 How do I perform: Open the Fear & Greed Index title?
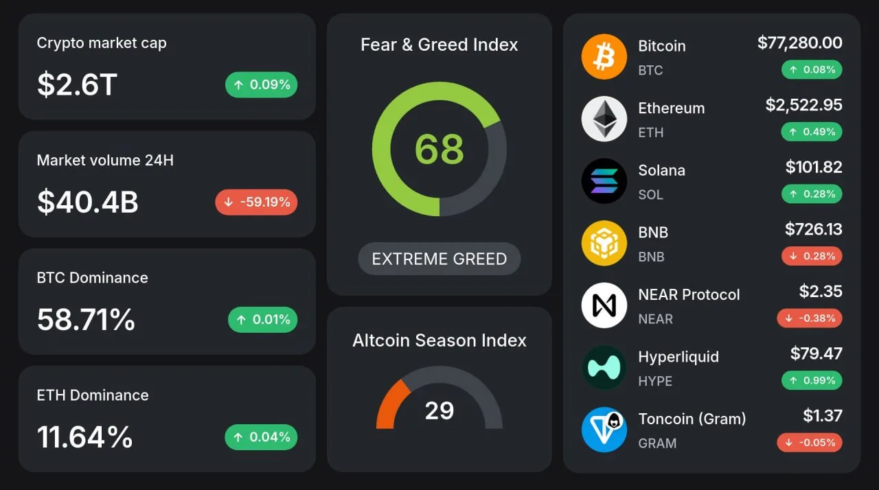pyautogui.click(x=439, y=45)
